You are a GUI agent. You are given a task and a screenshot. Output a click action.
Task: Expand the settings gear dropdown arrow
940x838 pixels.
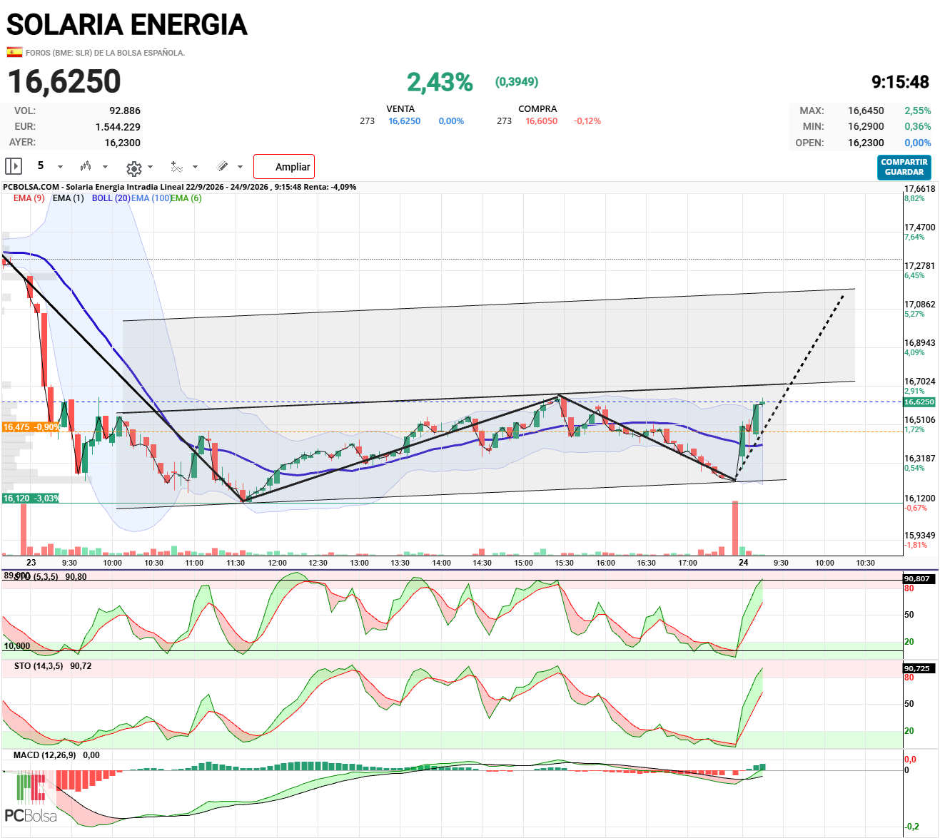coord(150,167)
